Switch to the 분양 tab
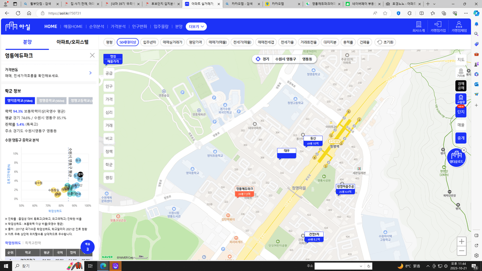This screenshot has height=271, width=482. pyautogui.click(x=27, y=42)
